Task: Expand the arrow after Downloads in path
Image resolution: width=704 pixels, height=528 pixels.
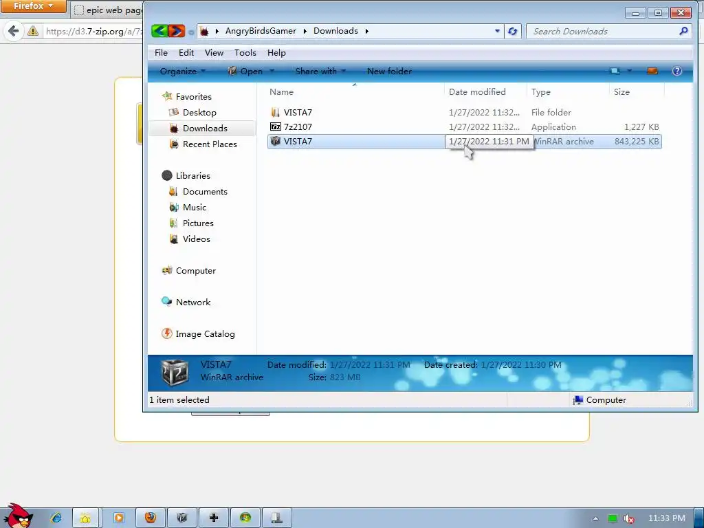Action: click(x=367, y=31)
